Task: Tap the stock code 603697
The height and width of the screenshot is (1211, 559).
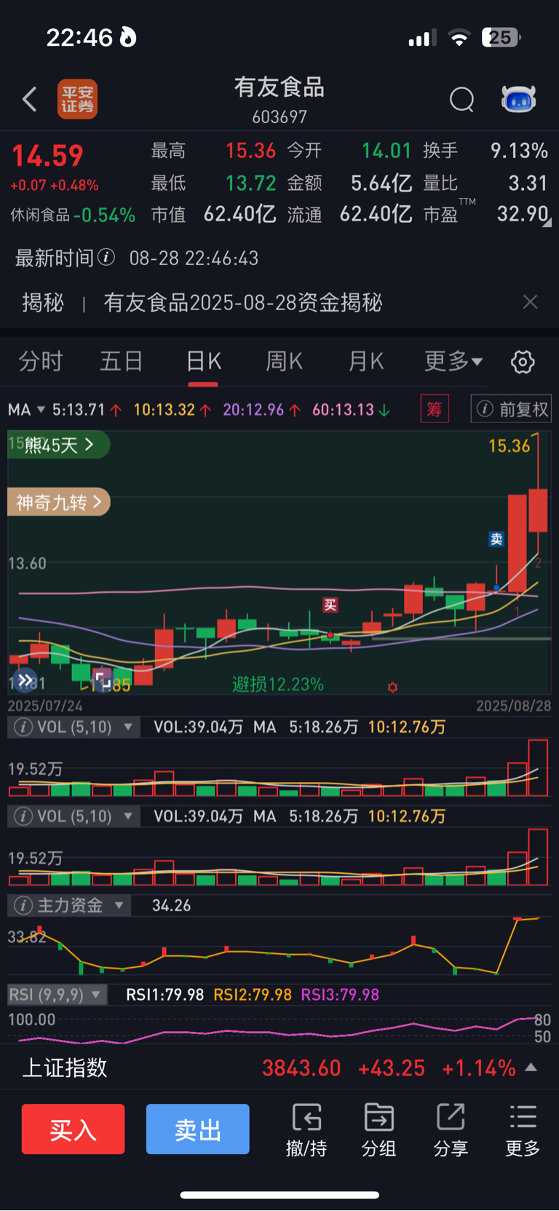Action: (279, 117)
